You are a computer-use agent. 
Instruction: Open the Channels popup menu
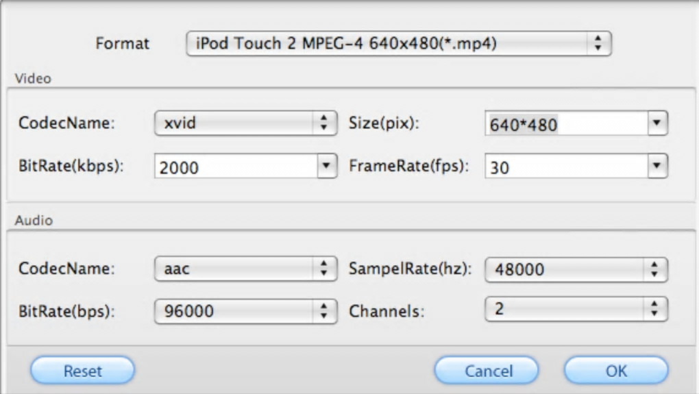[565, 308]
